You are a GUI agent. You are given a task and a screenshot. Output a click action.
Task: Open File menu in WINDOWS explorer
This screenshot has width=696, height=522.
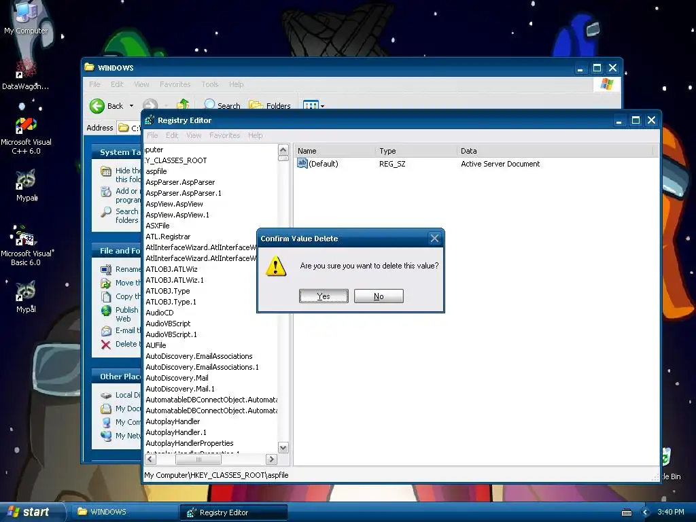94,84
